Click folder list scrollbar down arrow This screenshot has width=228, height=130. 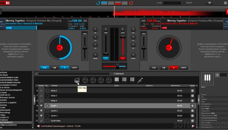click(33, 128)
